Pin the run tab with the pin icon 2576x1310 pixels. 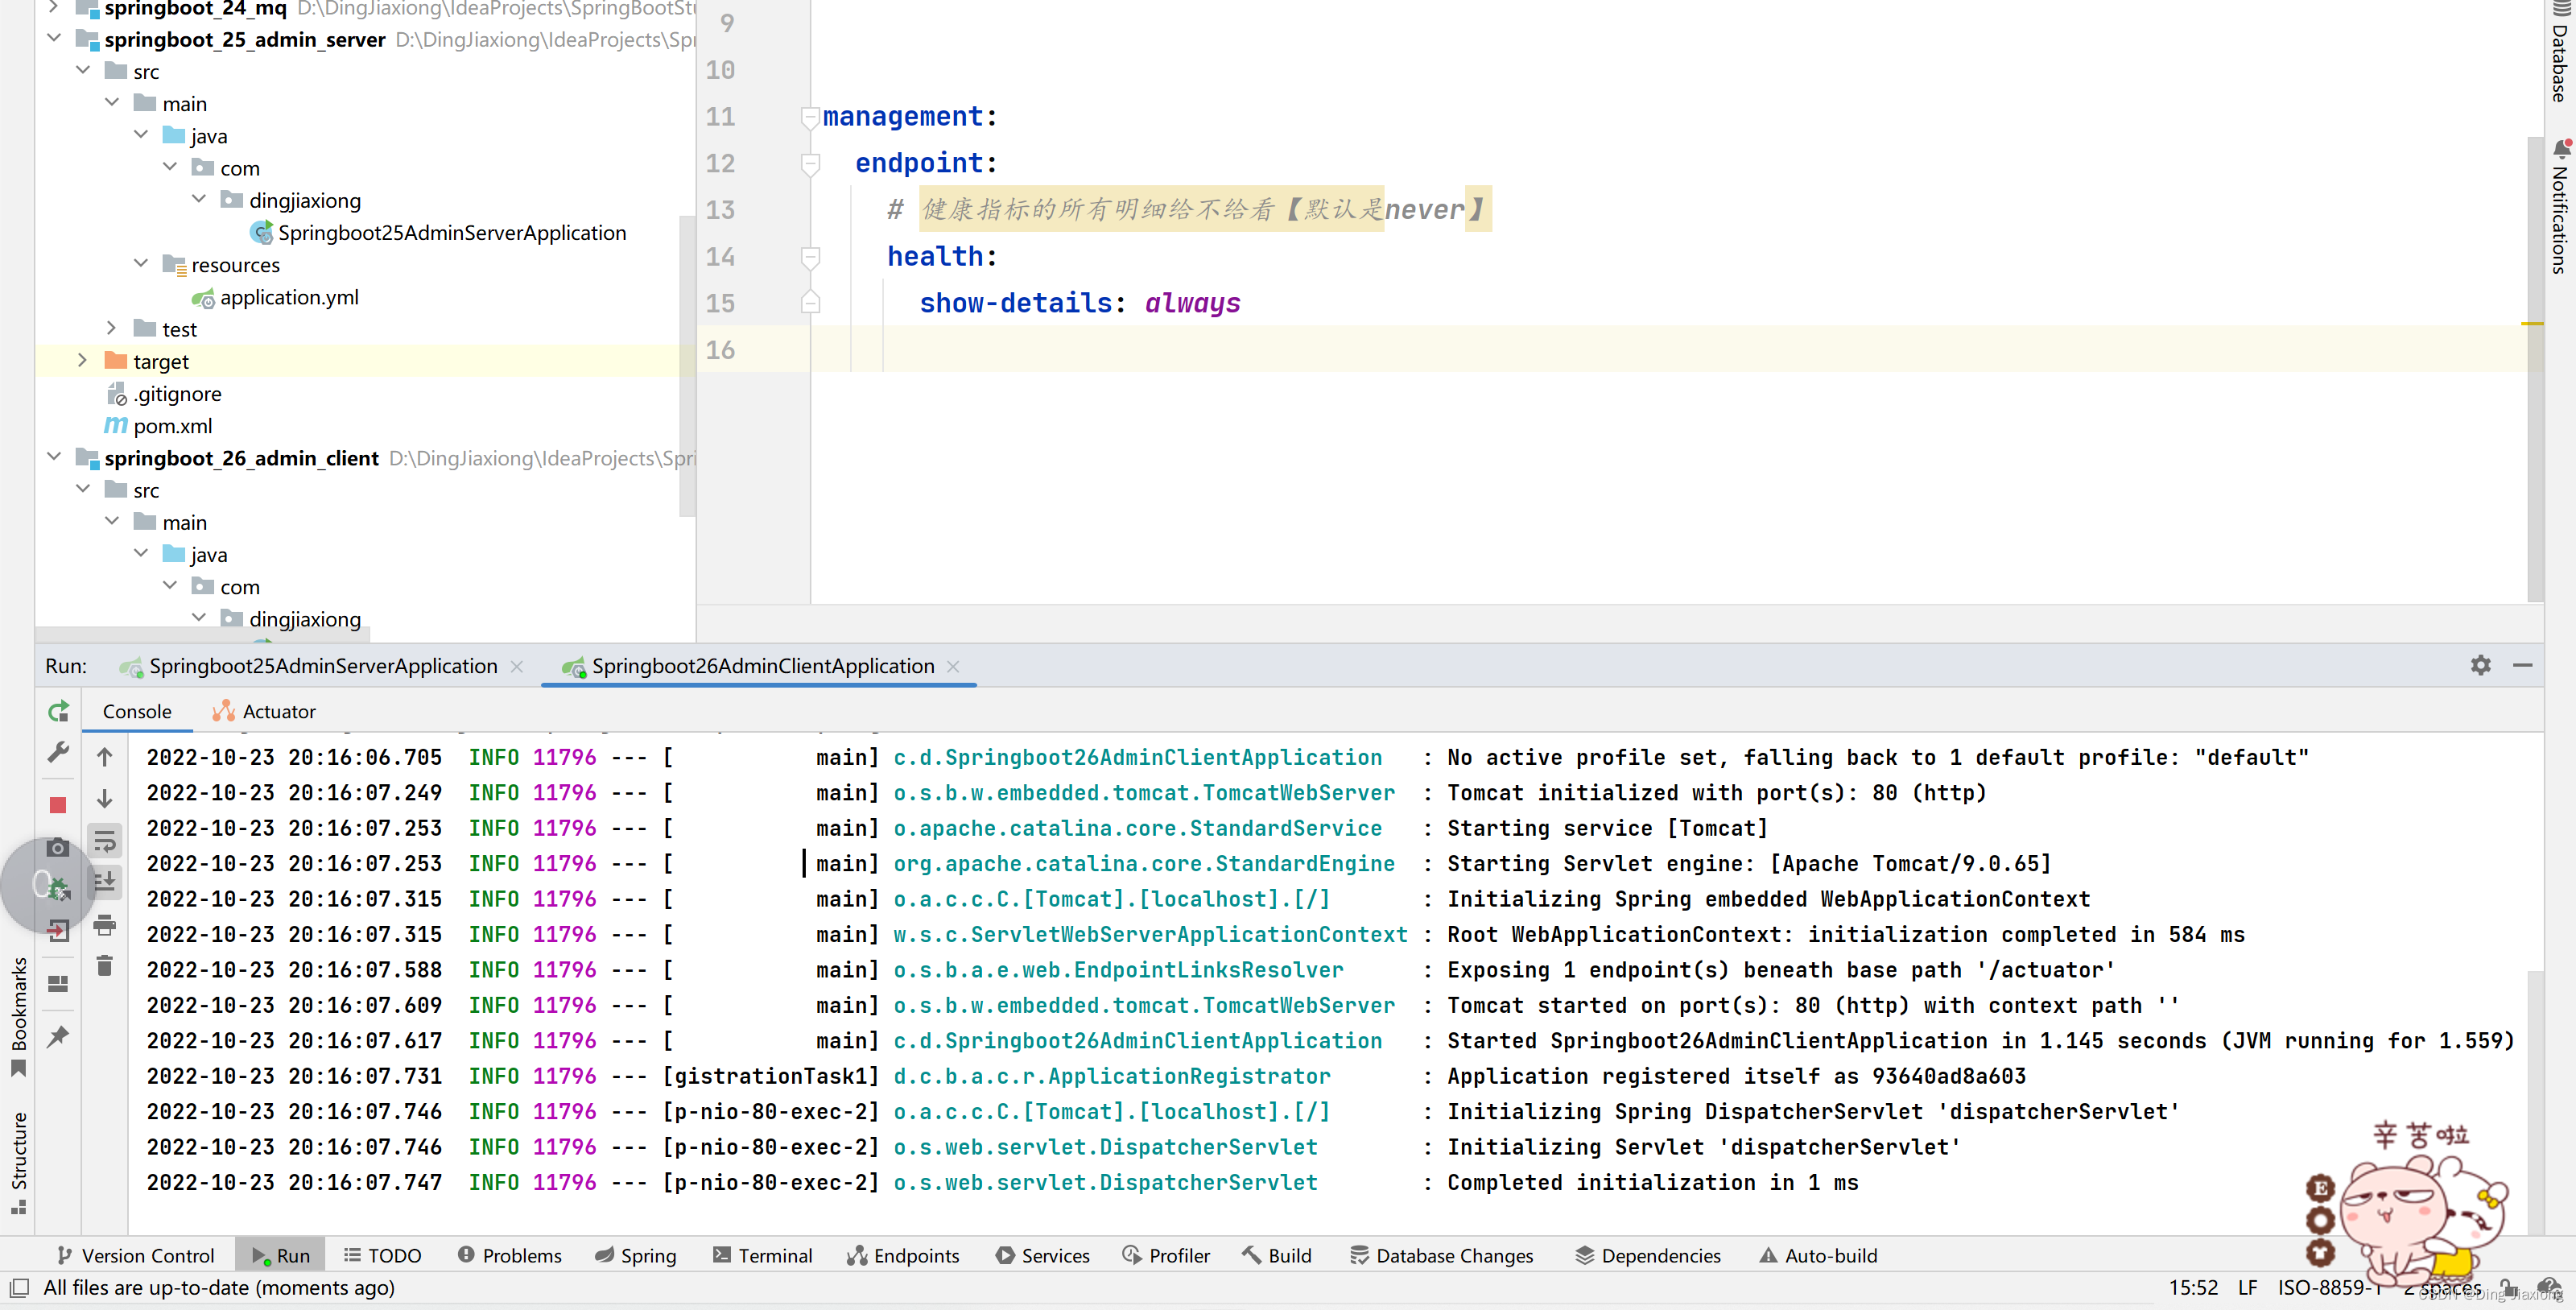pyautogui.click(x=58, y=1036)
